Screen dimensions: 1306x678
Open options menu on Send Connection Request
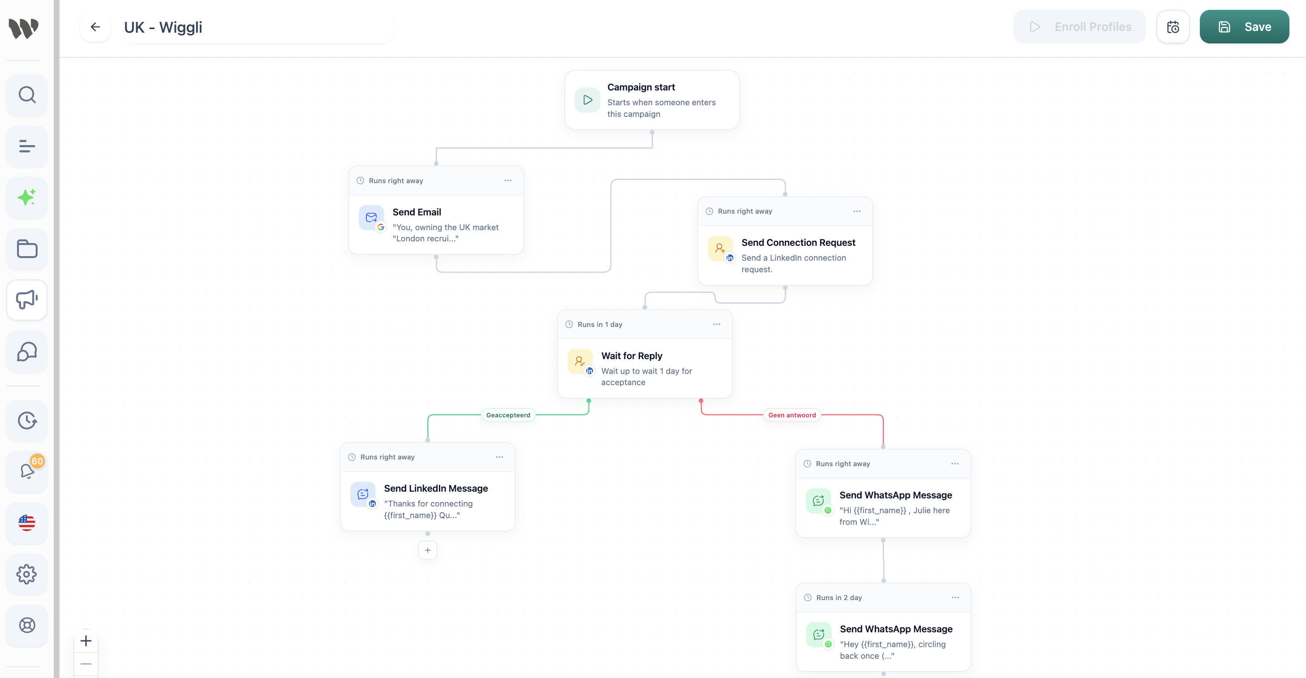857,211
